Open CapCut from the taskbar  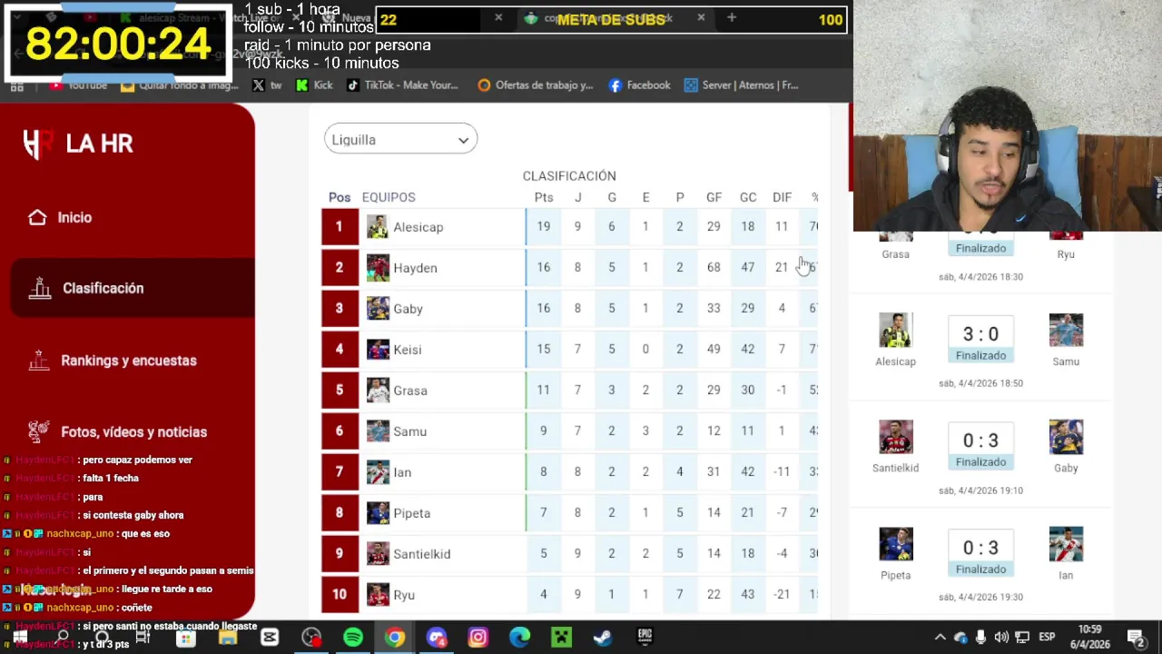click(270, 638)
